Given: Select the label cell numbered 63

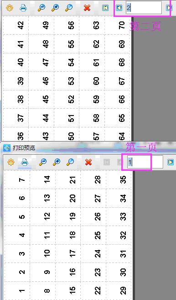Looking at the screenshot, I should pos(92,25).
